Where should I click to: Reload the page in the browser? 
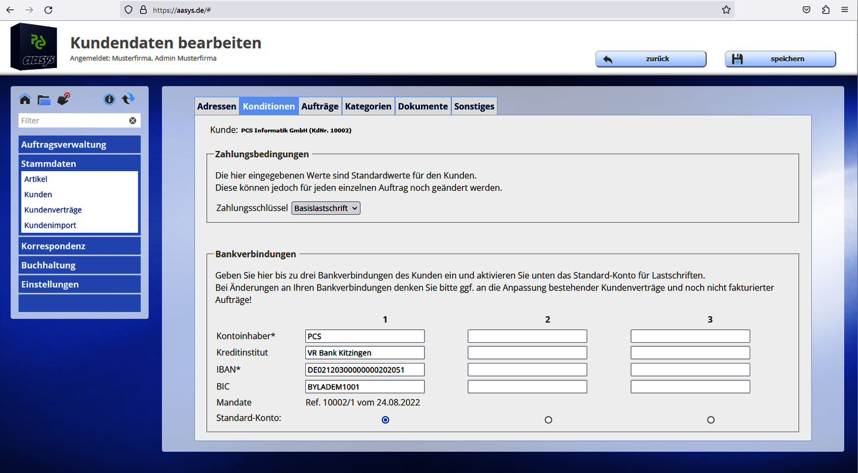coord(48,10)
